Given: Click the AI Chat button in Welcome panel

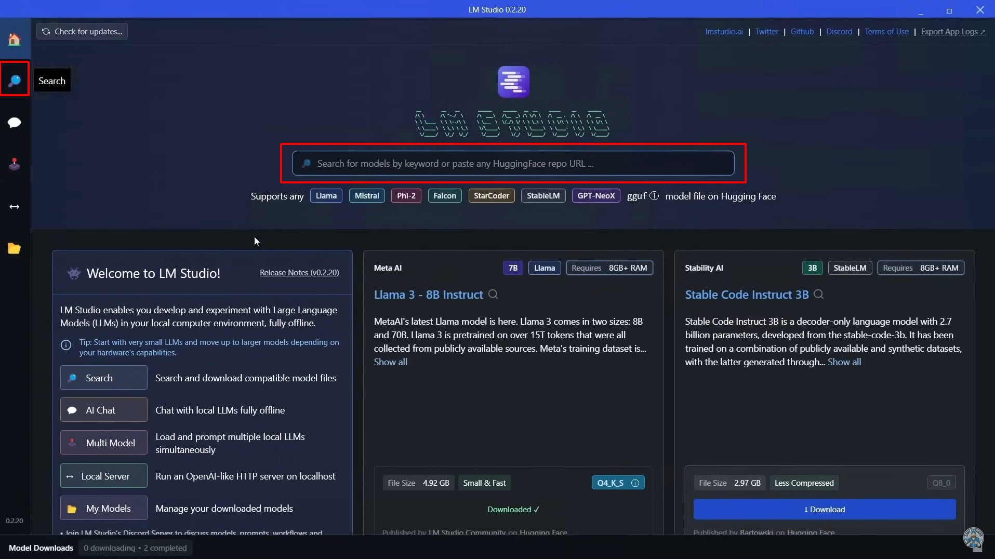Looking at the screenshot, I should pos(104,410).
